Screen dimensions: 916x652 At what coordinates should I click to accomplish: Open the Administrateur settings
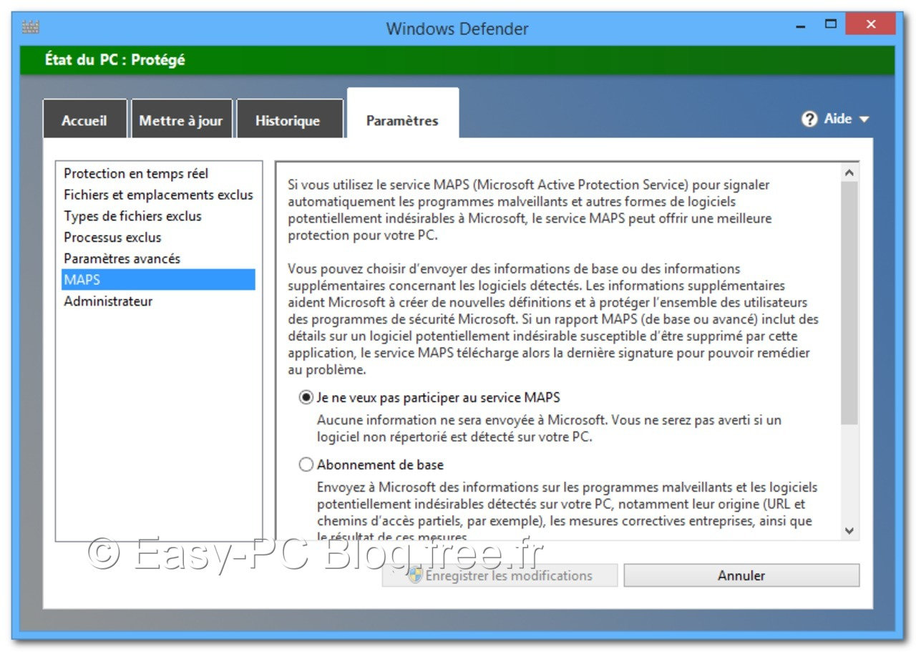(158, 301)
